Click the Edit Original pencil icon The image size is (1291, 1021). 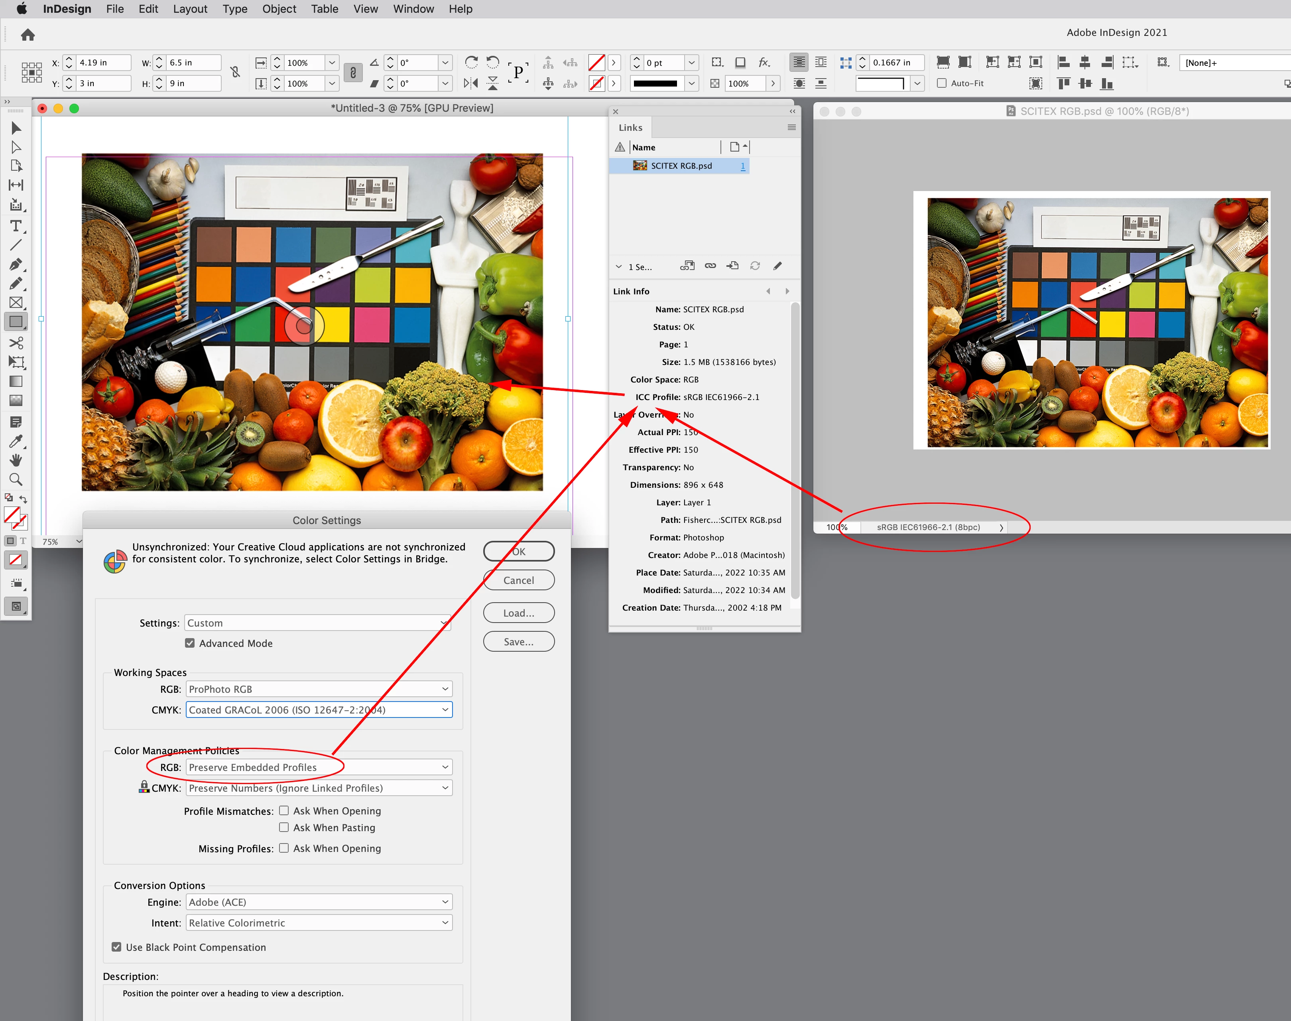pos(777,266)
